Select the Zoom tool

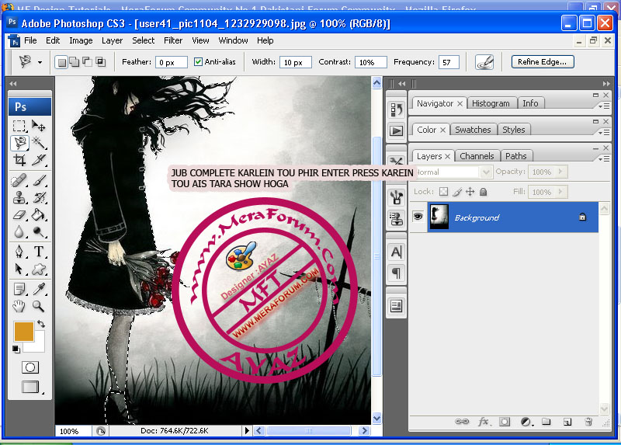tap(39, 306)
